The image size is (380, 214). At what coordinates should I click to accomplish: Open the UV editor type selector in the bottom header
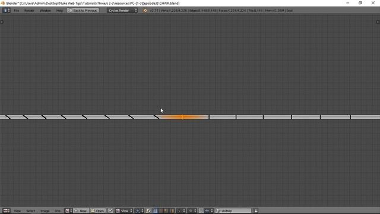pyautogui.click(x=6, y=210)
